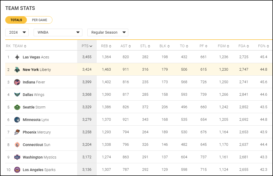Screen dimensions: 273x176
Task: Sort table by PTS column
Action: [x=87, y=46]
